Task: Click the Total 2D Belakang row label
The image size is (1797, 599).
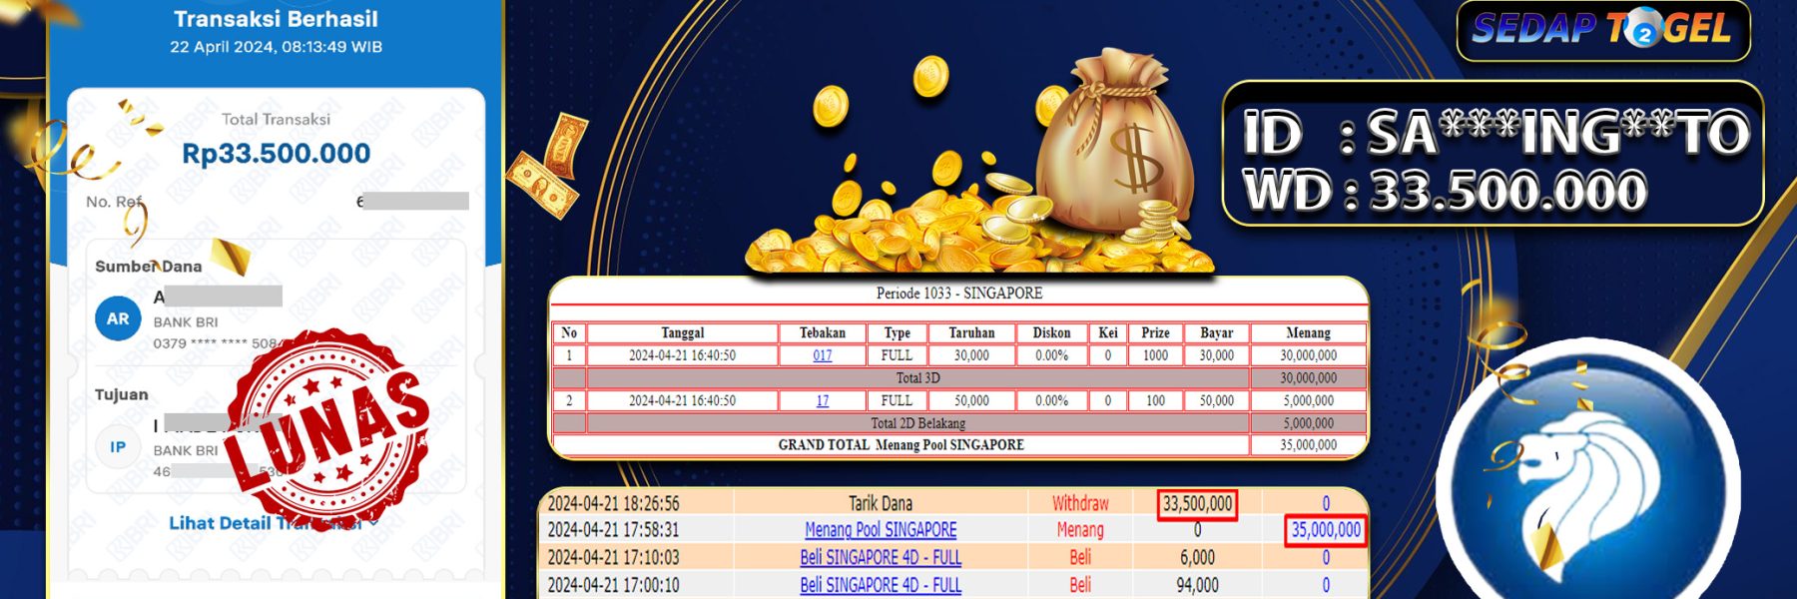Action: pyautogui.click(x=917, y=423)
